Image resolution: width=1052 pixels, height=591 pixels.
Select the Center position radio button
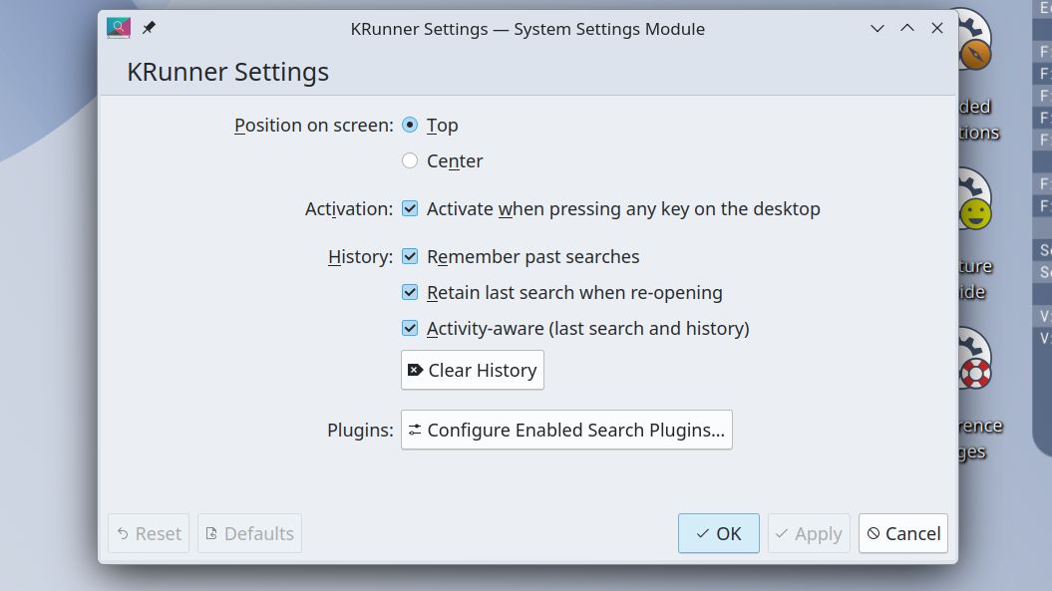pyautogui.click(x=410, y=160)
